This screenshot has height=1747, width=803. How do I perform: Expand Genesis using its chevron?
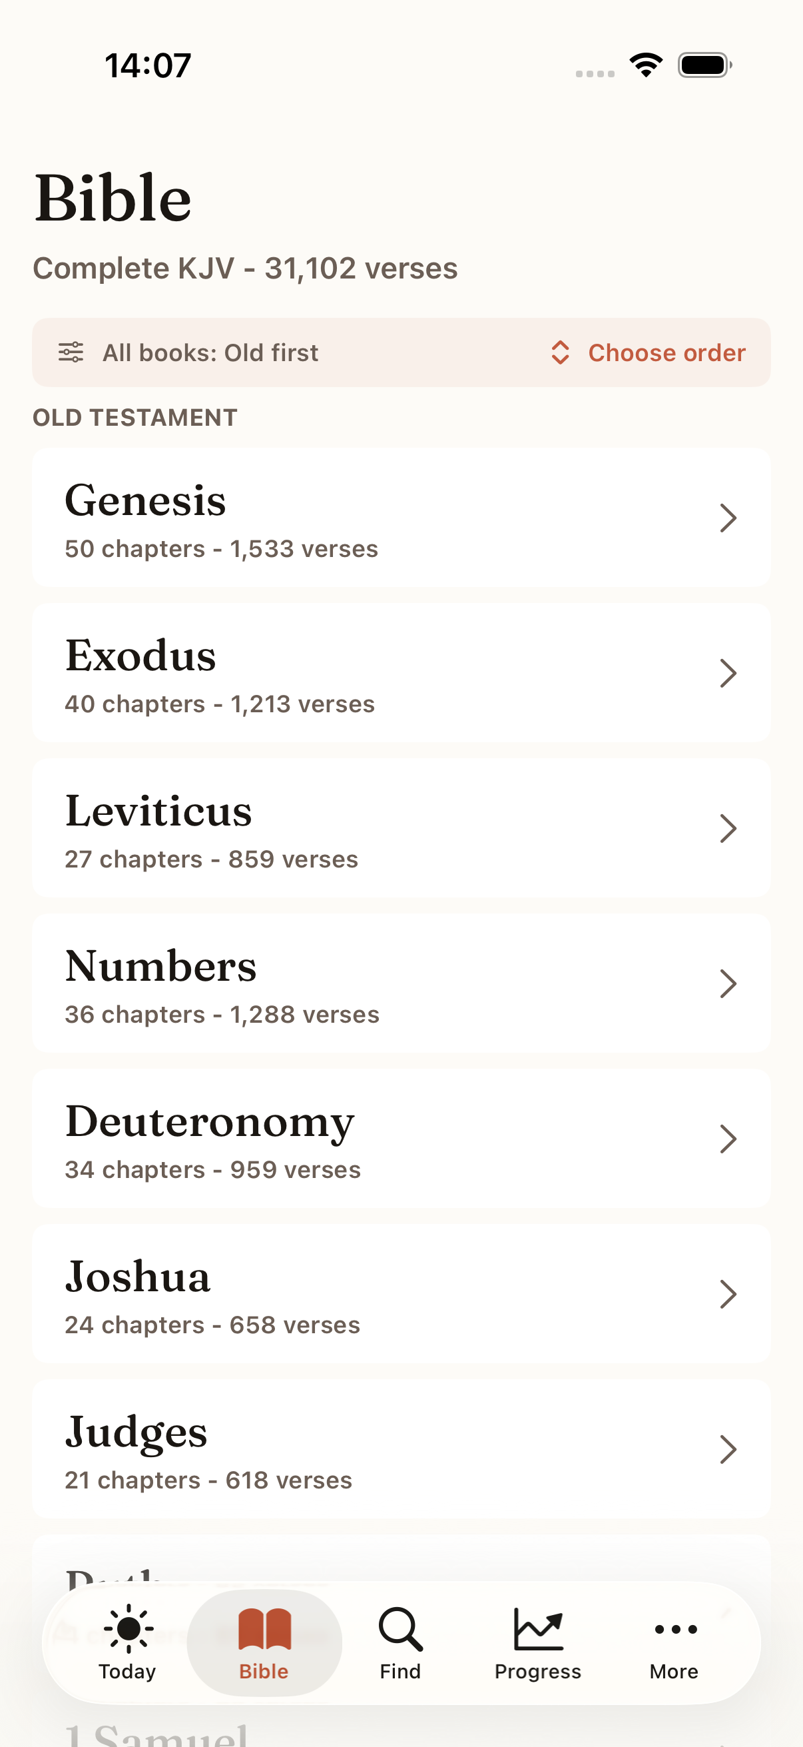tap(728, 518)
